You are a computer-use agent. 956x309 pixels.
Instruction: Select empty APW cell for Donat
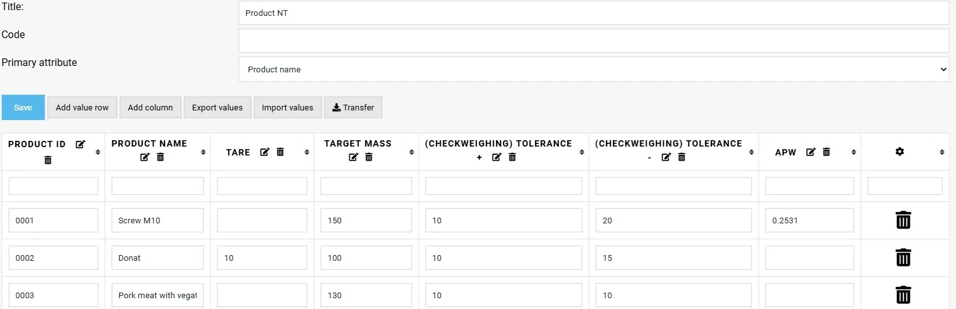click(810, 258)
